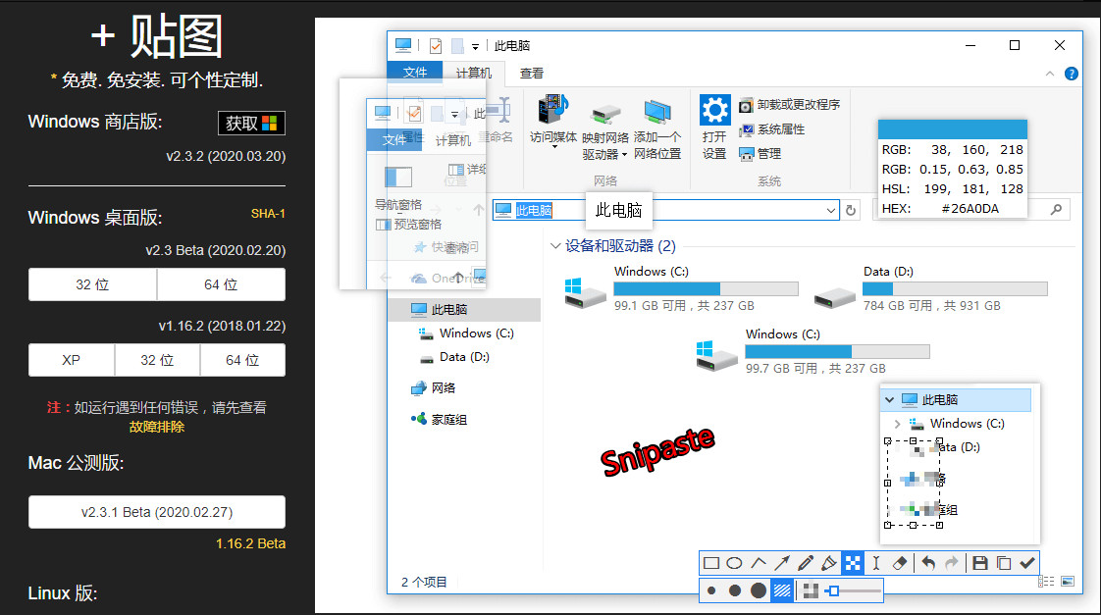This screenshot has width=1101, height=615.
Task: Select the Snipaste rectangle annotation tool
Action: click(711, 563)
